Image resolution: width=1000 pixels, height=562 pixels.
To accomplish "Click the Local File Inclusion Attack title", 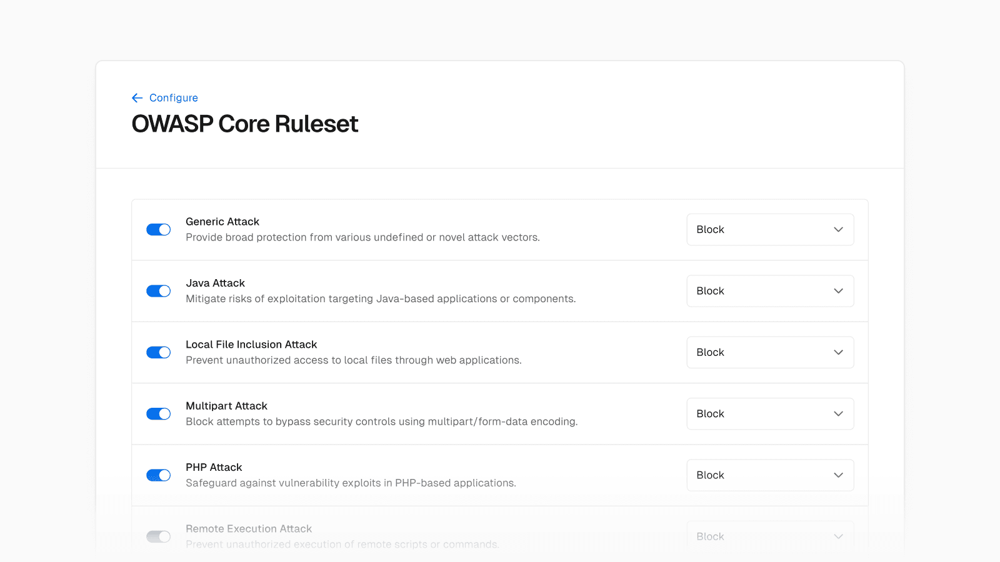I will click(x=251, y=345).
